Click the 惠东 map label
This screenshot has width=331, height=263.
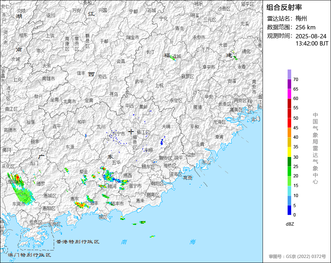click(x=75, y=199)
